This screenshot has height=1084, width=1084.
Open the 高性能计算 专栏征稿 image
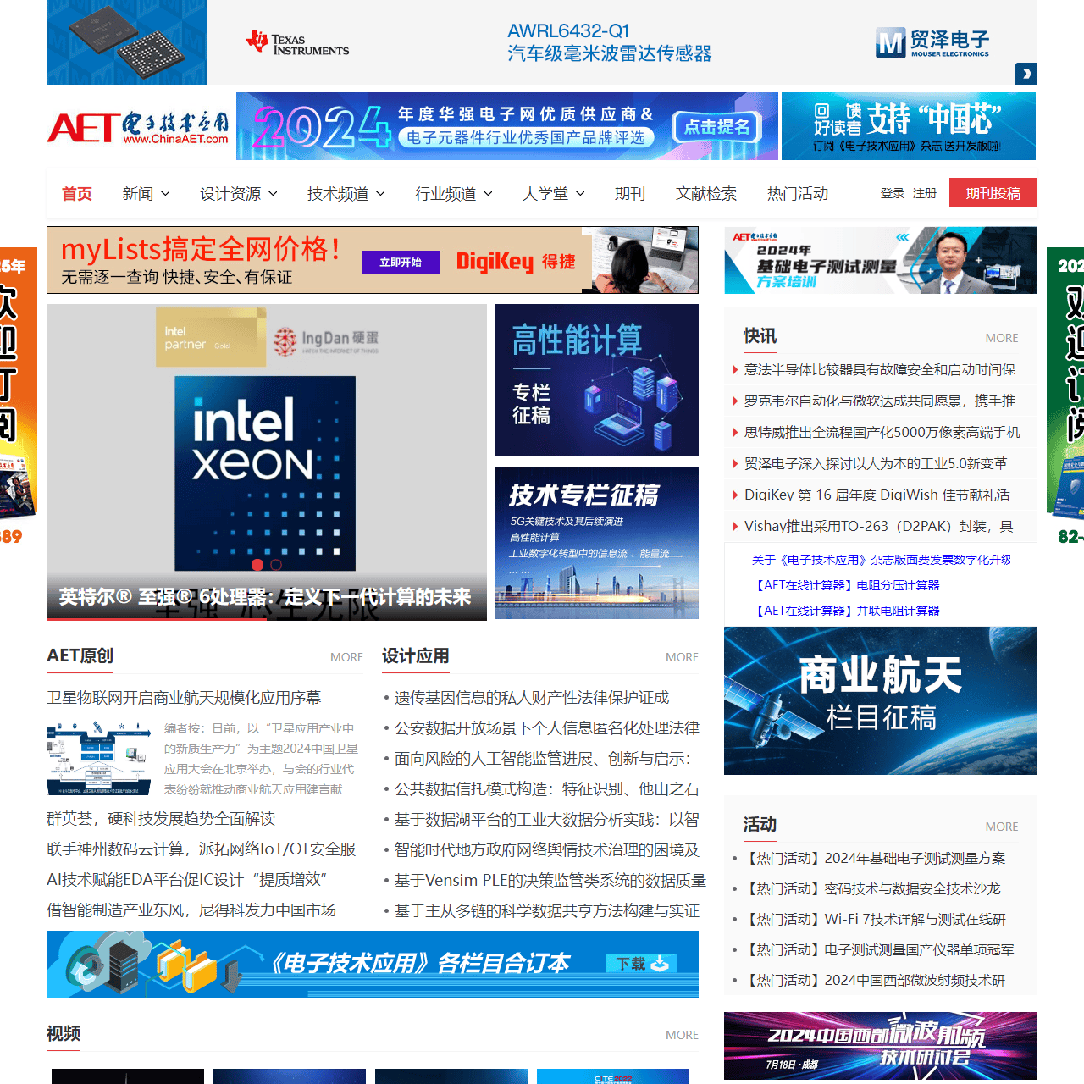[597, 380]
